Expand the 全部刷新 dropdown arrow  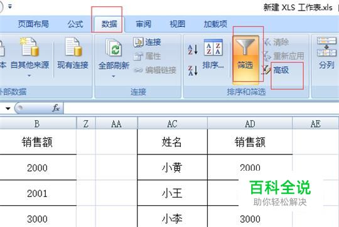tap(114, 76)
